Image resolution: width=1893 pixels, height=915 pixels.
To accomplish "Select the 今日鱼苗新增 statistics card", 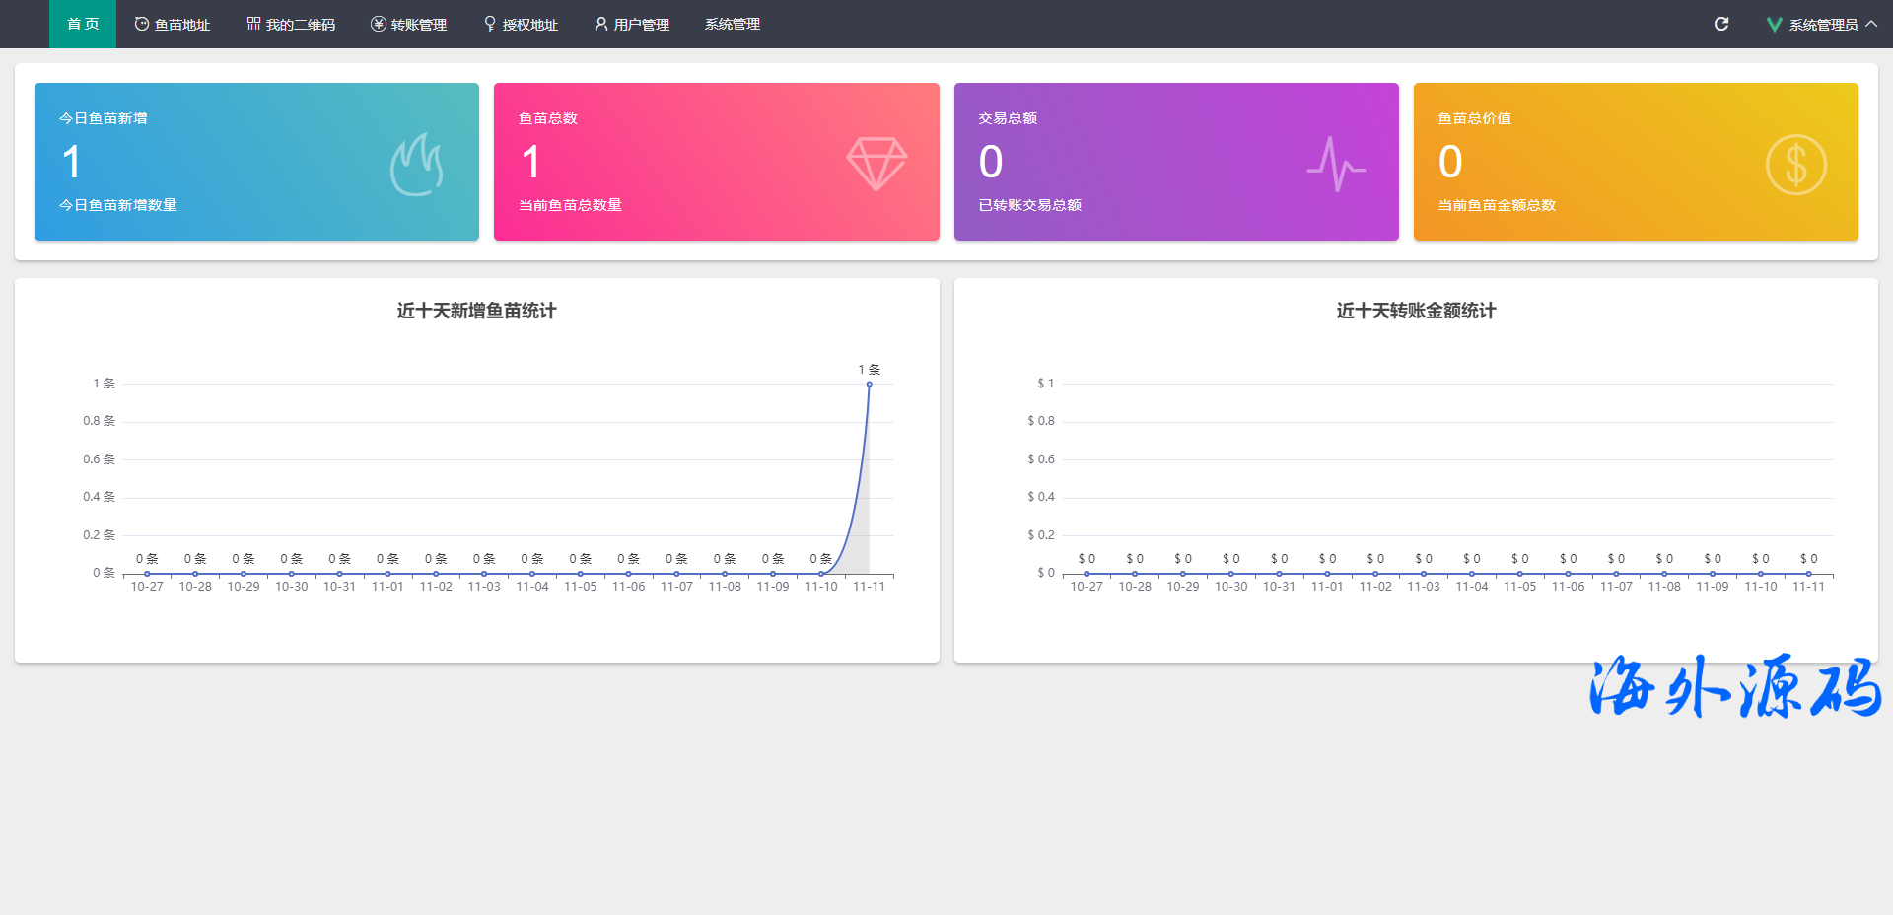I will click(x=256, y=162).
